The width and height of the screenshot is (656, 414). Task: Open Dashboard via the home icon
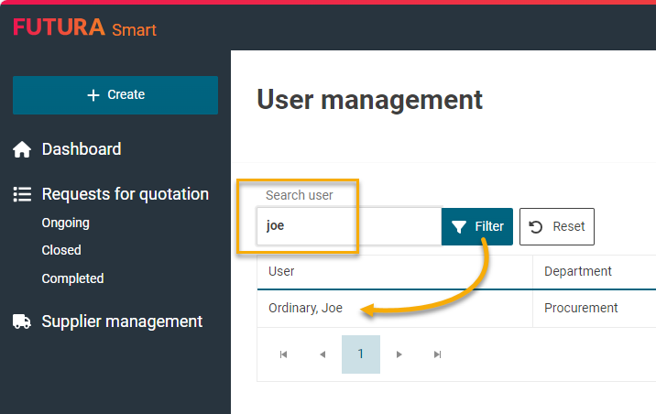[x=22, y=149]
